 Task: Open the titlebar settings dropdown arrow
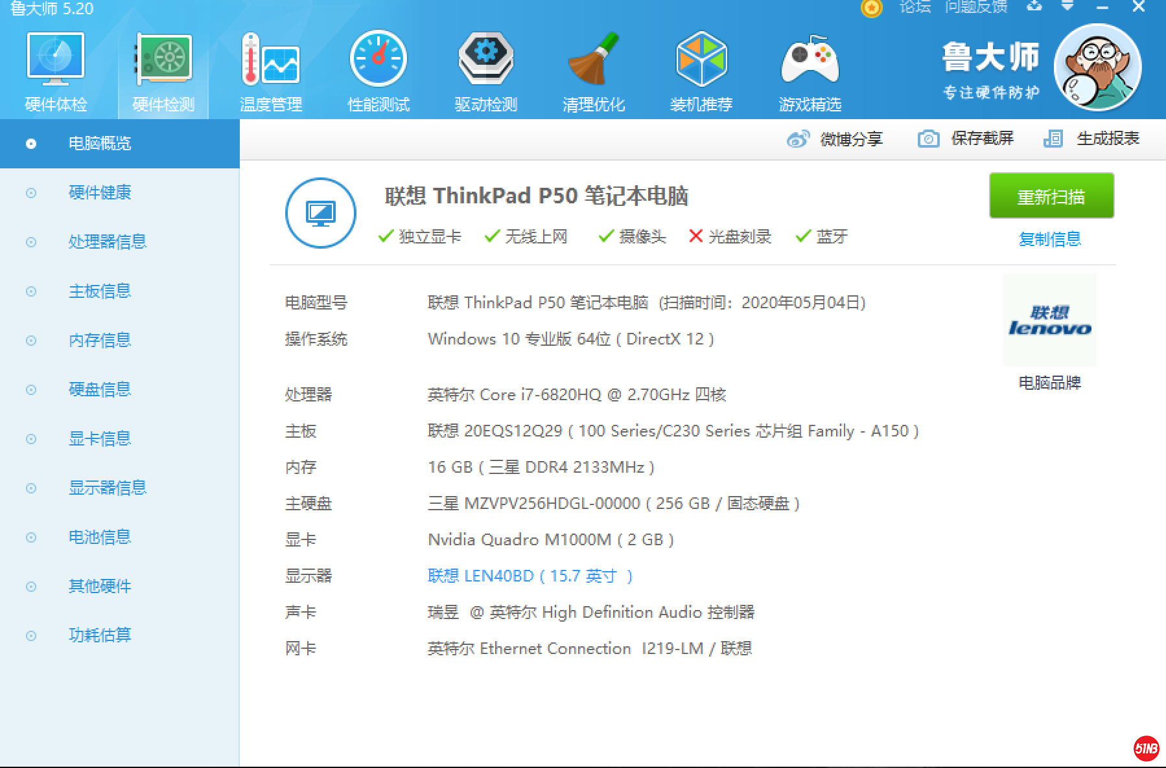(x=1066, y=8)
